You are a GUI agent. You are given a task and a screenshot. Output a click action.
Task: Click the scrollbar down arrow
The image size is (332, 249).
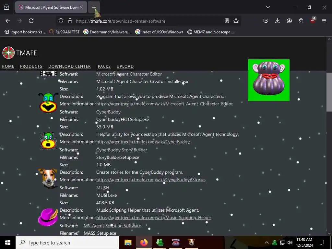click(x=329, y=233)
